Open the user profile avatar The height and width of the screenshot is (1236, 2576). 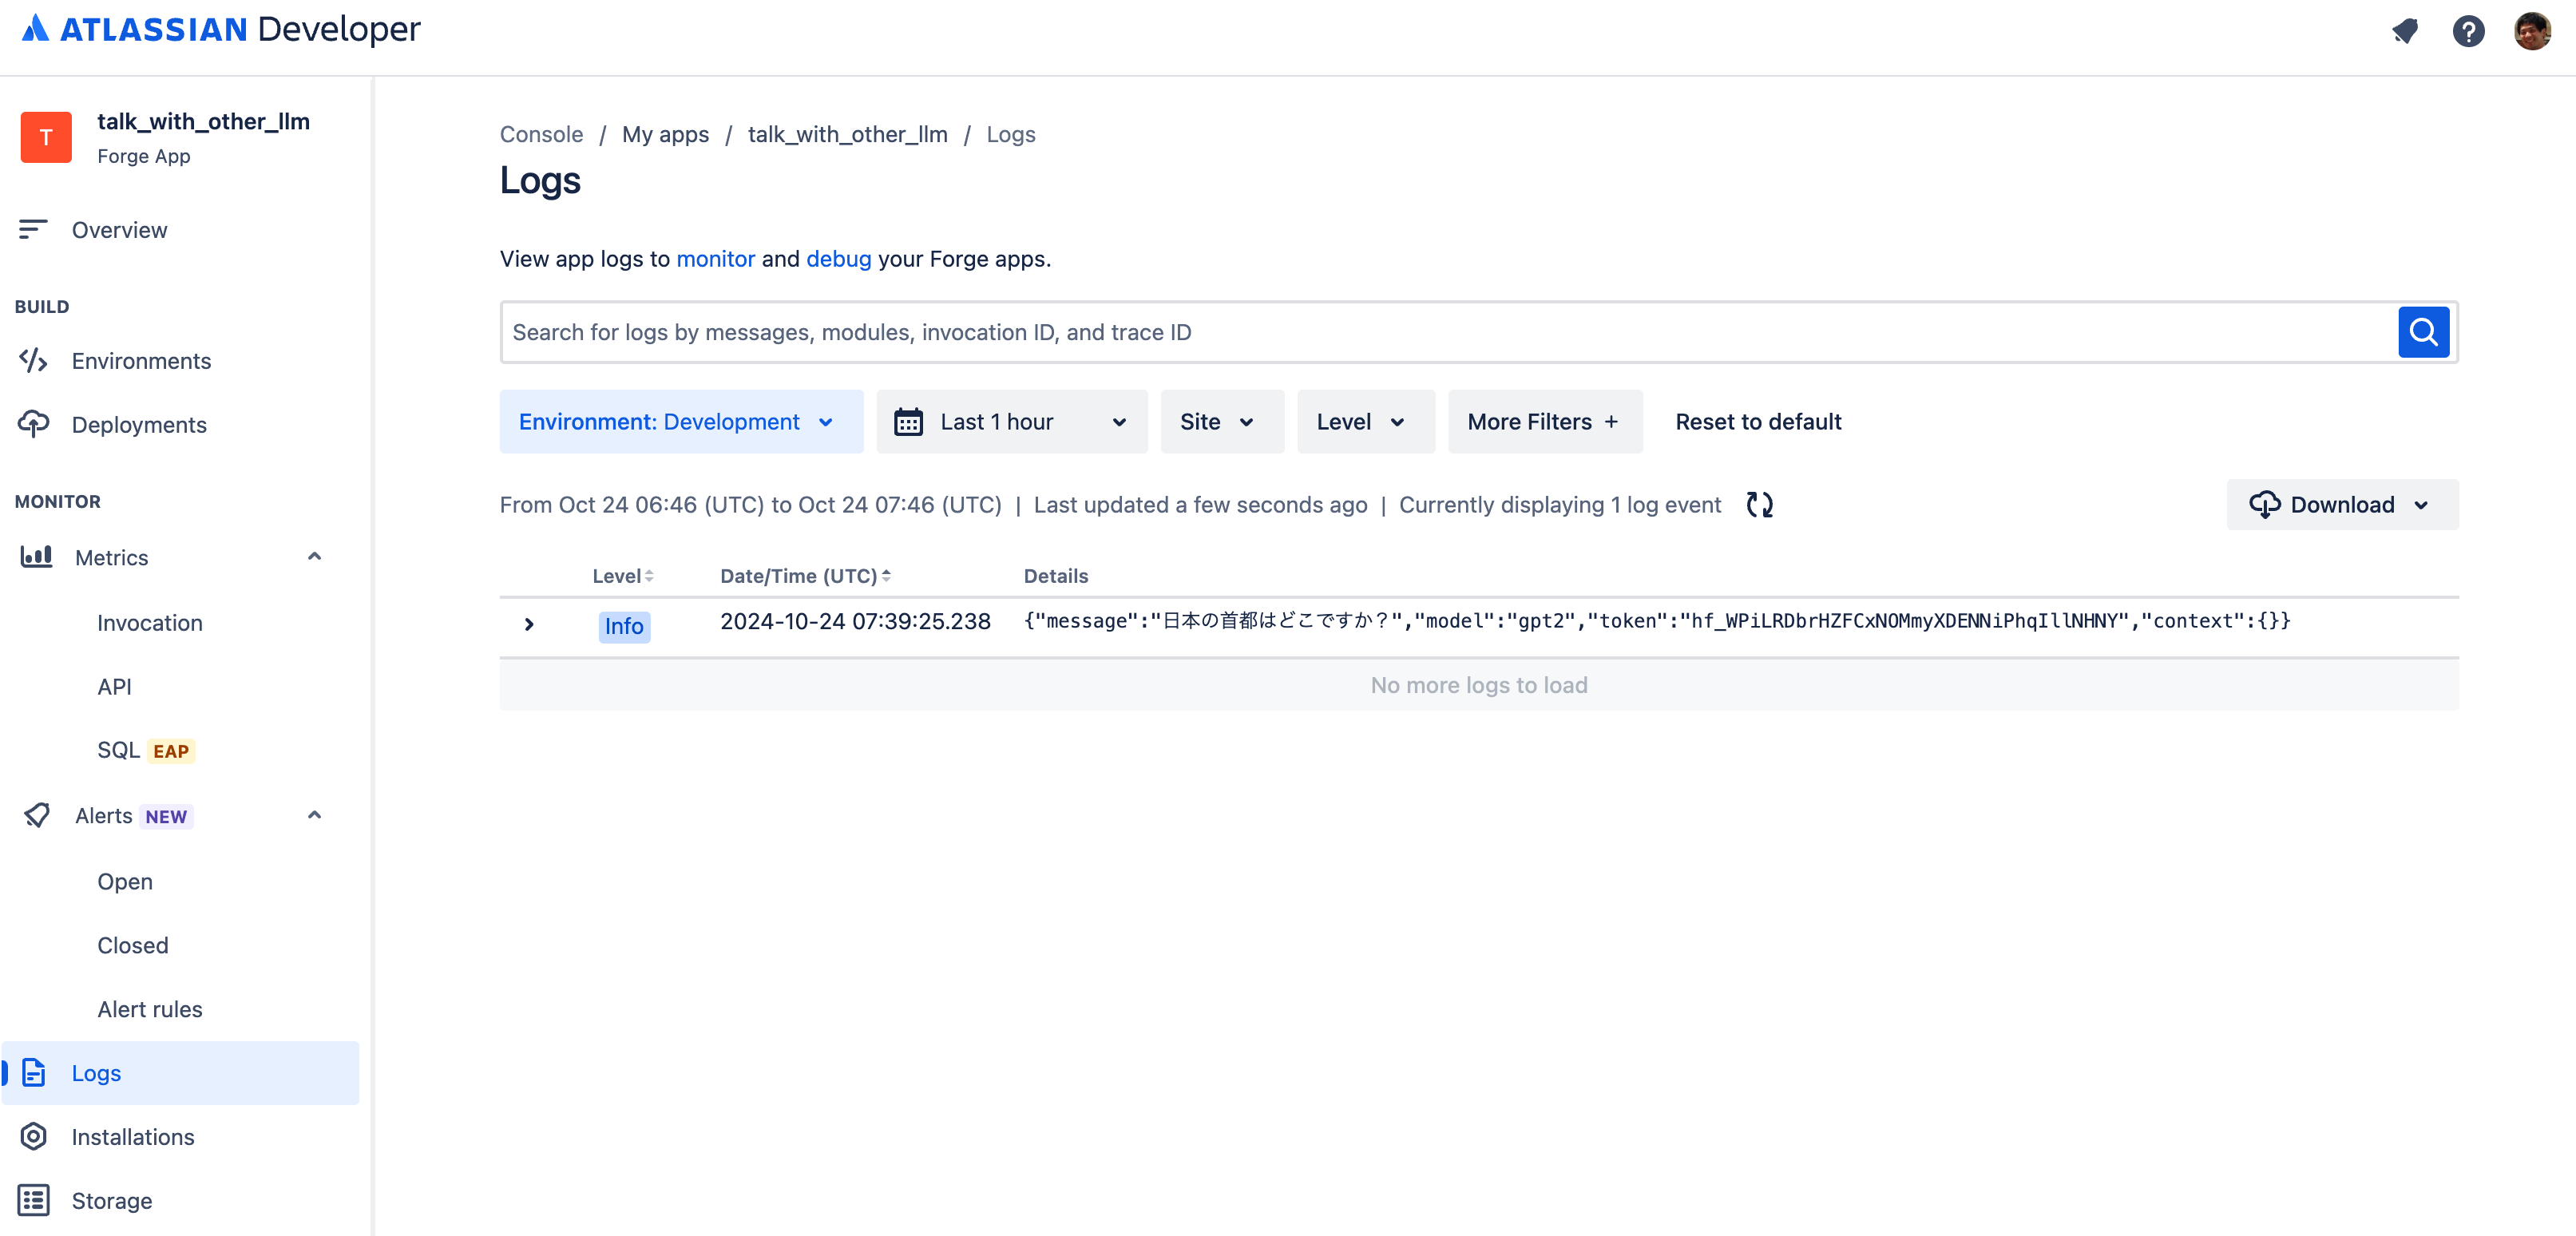click(2532, 32)
